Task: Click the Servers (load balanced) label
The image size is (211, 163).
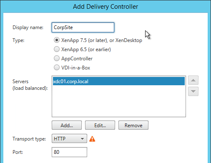Action: pyautogui.click(x=30, y=85)
